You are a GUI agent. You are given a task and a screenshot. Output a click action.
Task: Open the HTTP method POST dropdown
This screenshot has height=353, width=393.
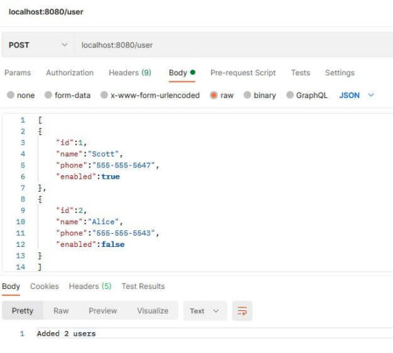click(x=38, y=45)
